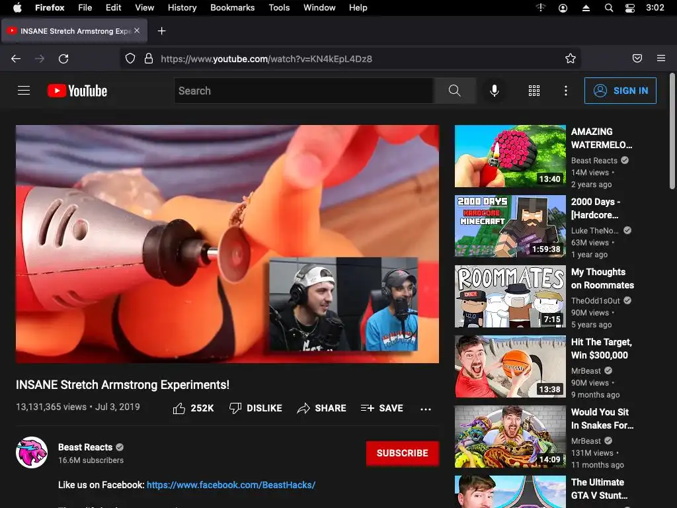This screenshot has width=677, height=508.
Task: Open macOS Control Center icon
Action: click(630, 8)
